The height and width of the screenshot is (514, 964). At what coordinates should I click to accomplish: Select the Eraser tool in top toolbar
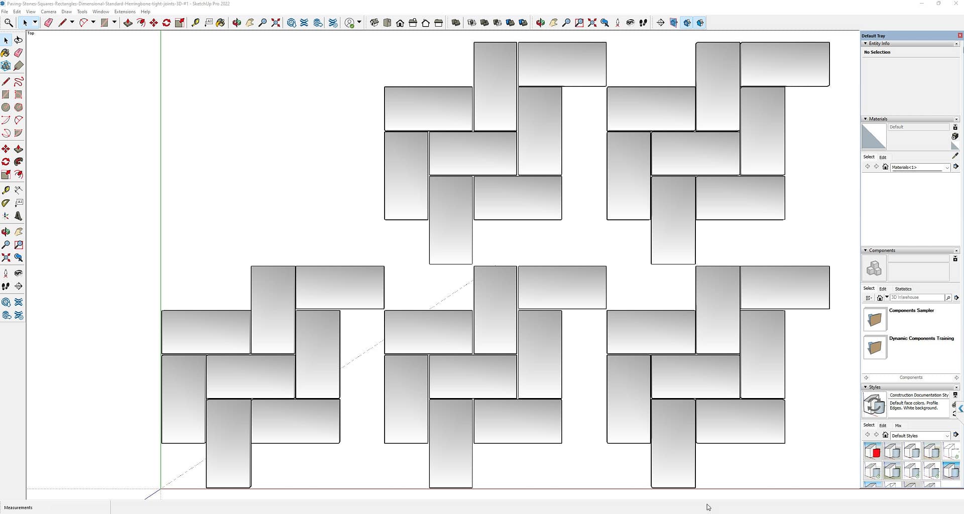tap(48, 23)
